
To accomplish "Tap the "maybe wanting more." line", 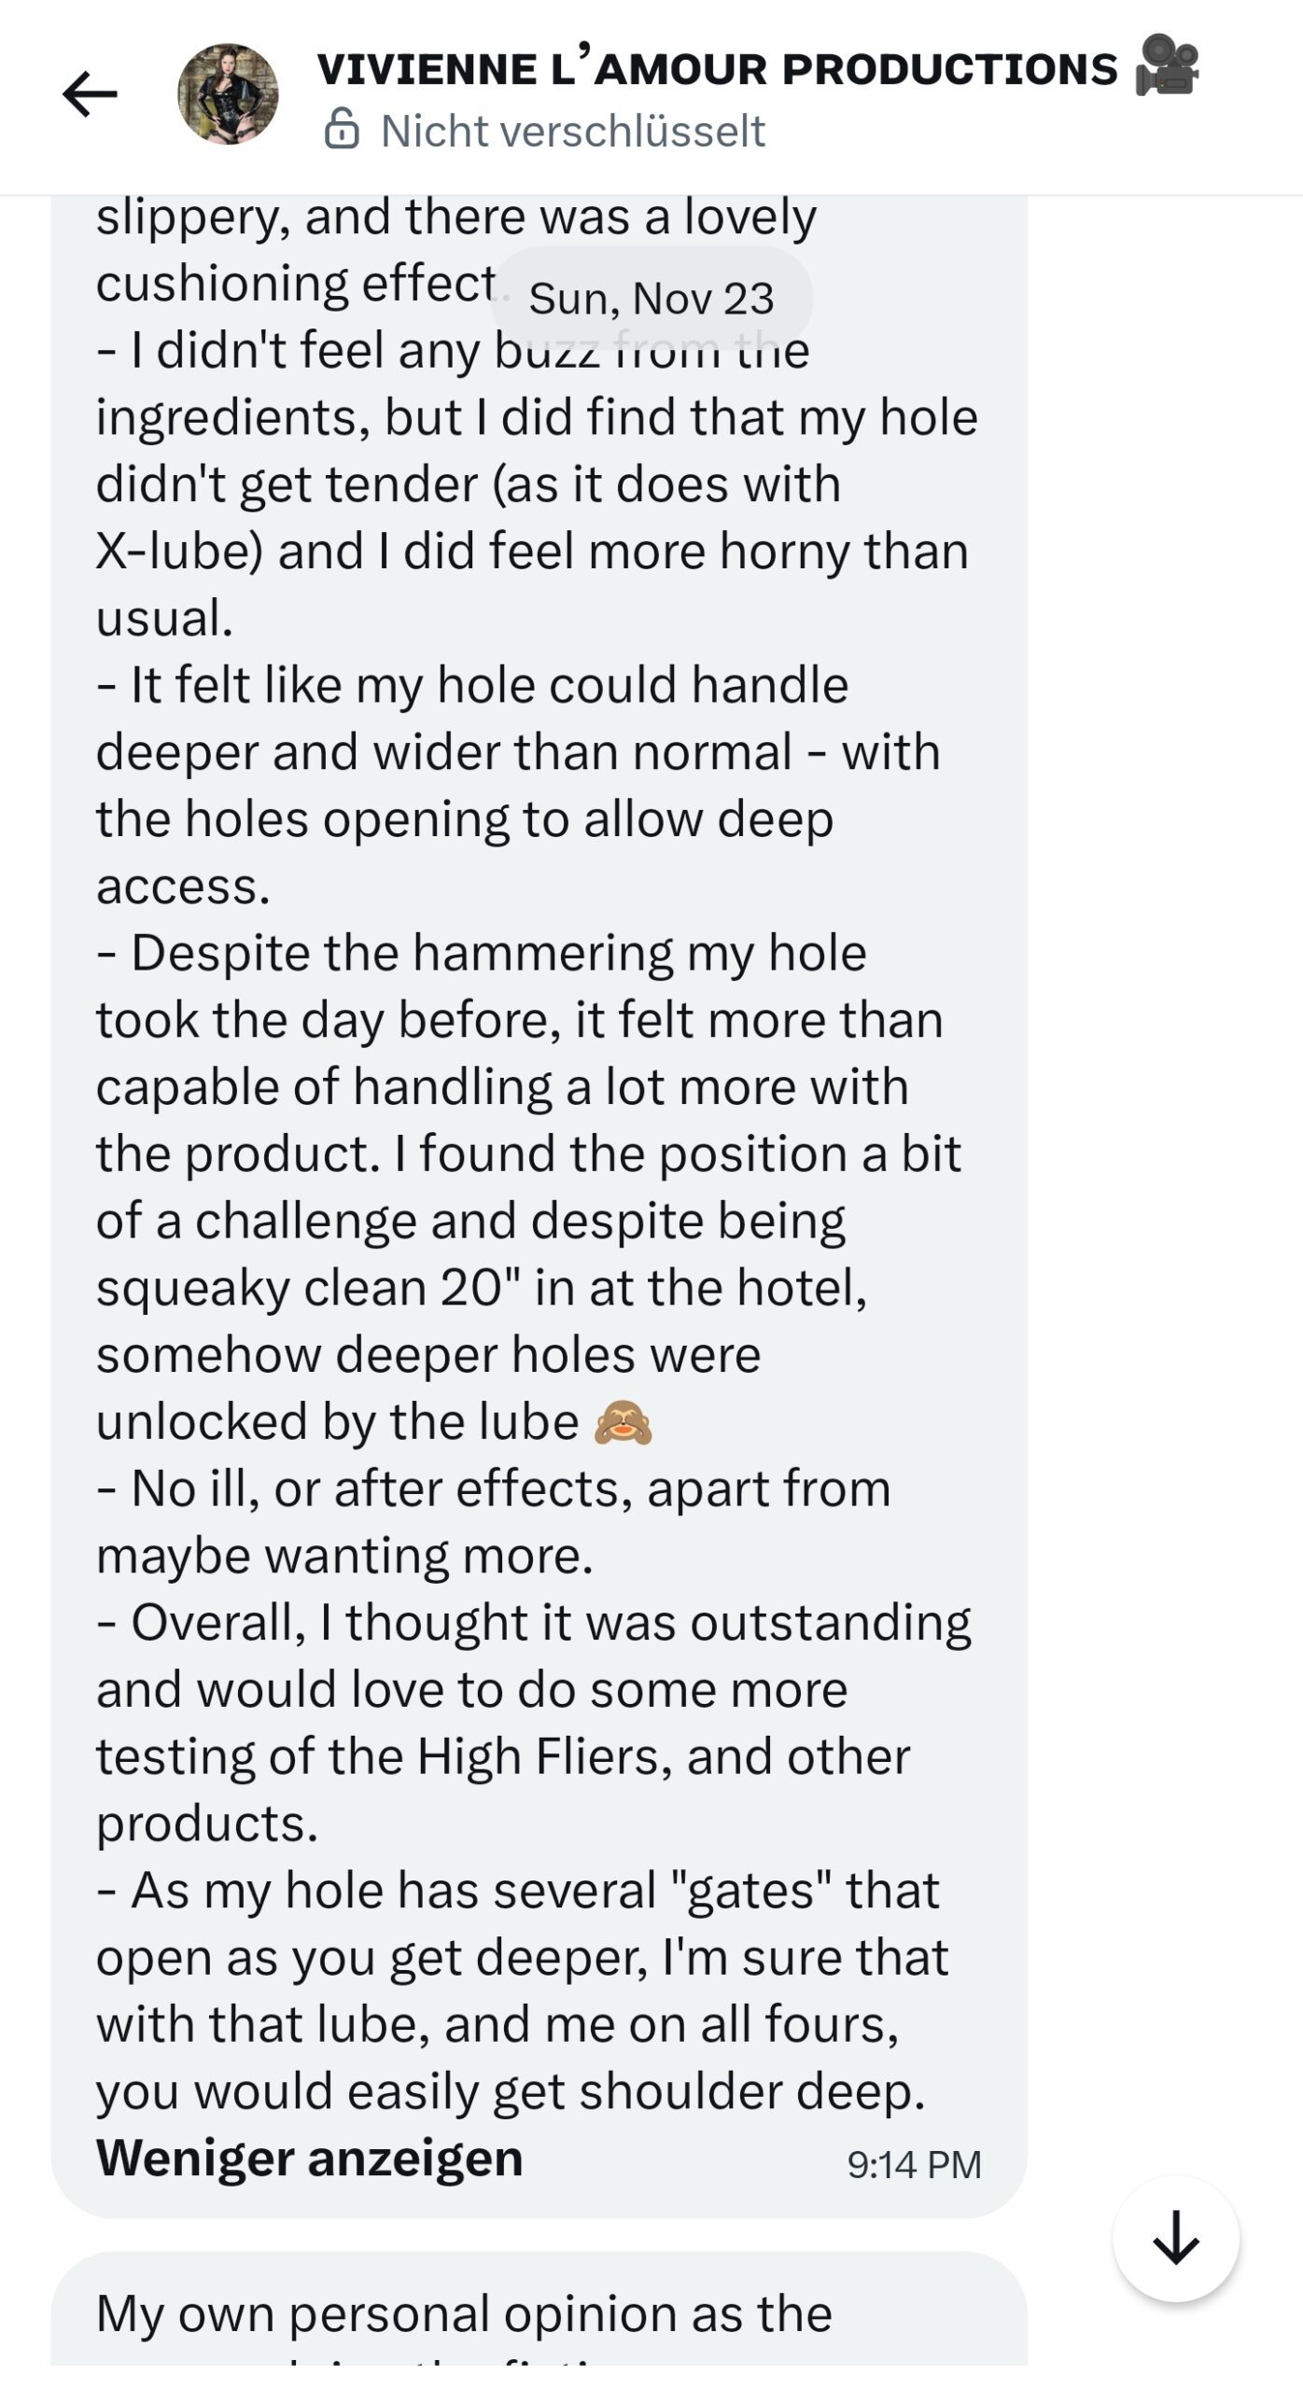I will coord(344,1556).
